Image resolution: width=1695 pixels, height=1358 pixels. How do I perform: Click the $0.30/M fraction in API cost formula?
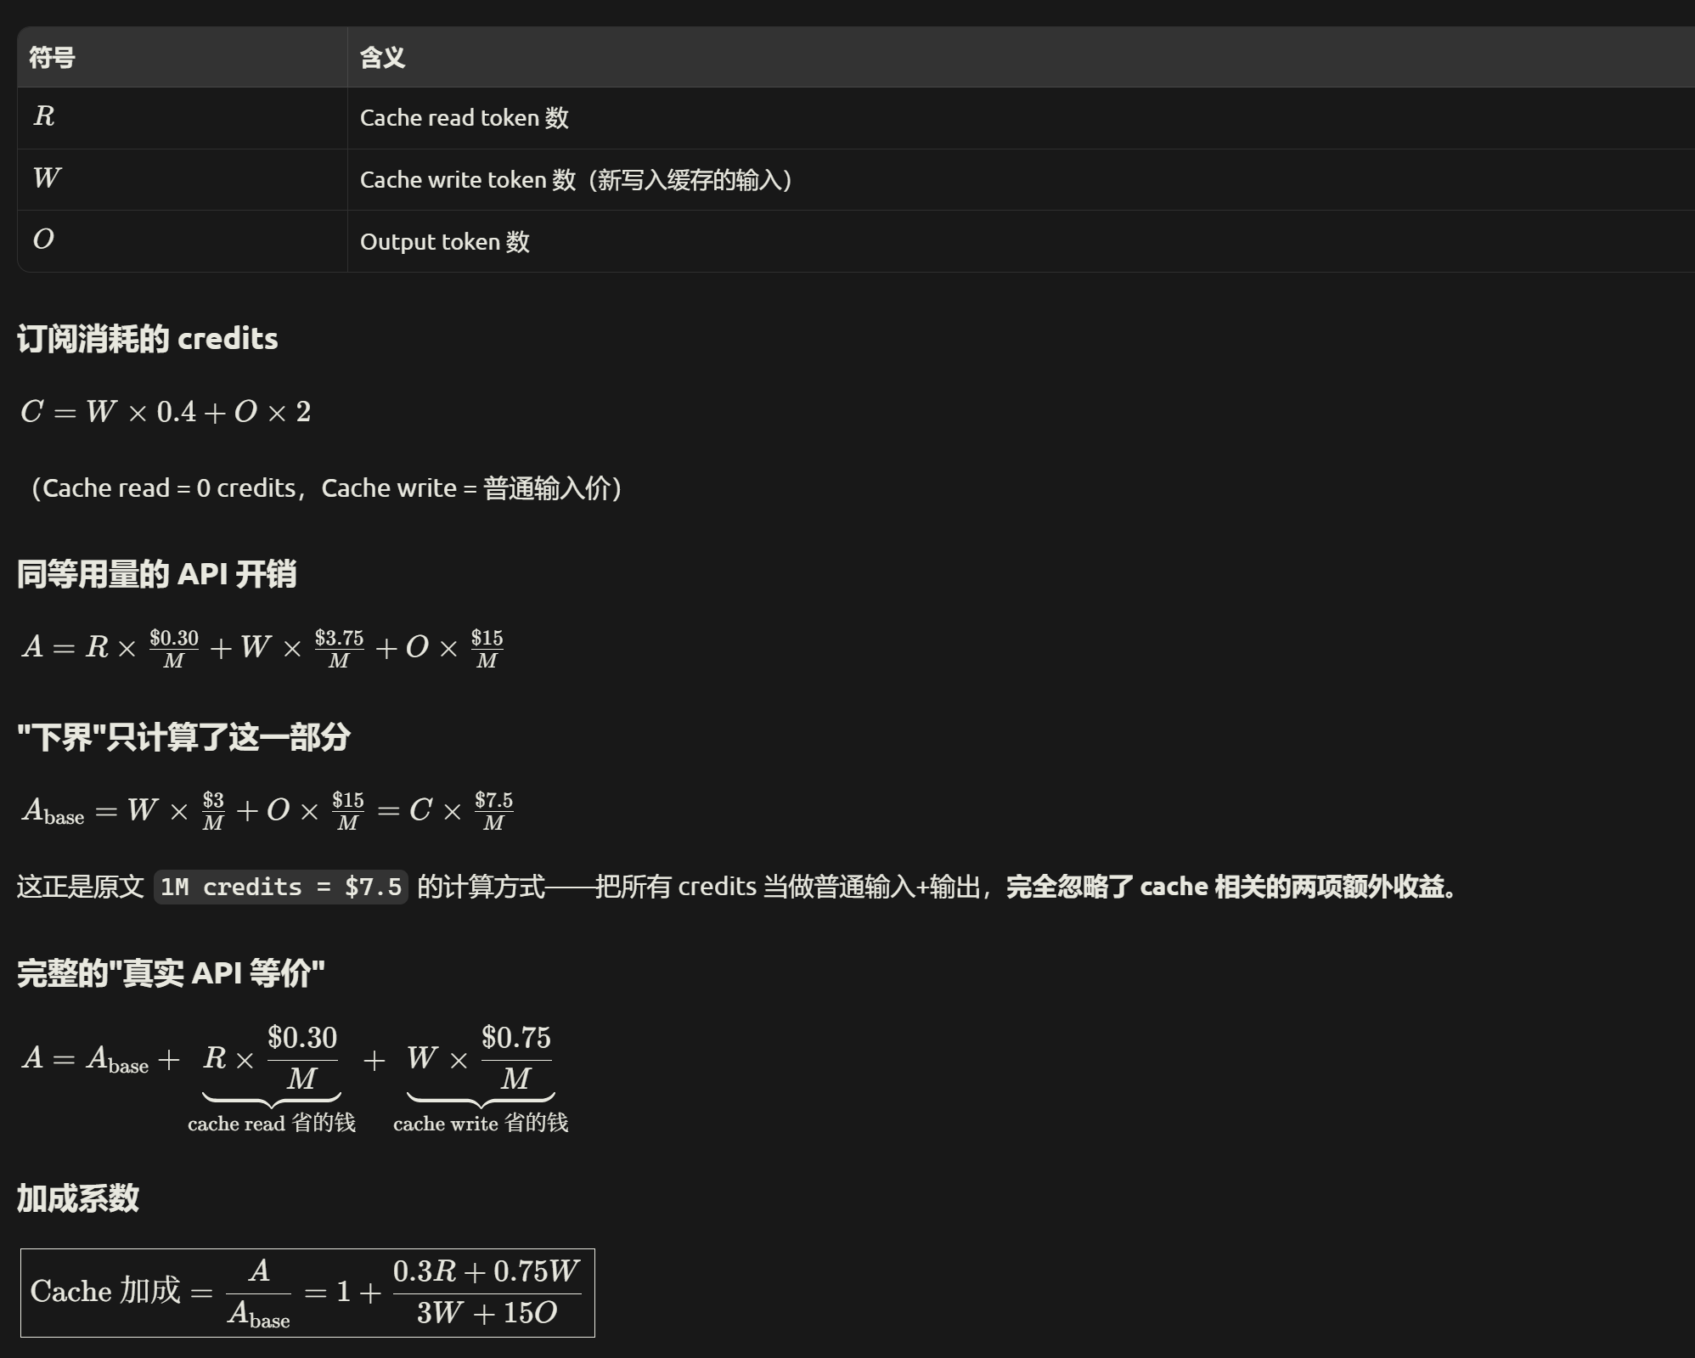point(174,648)
